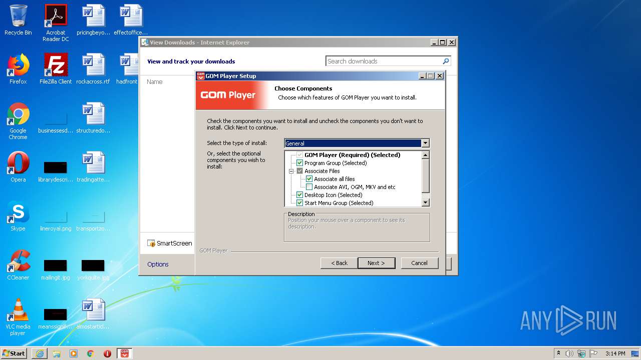This screenshot has width=641, height=360.
Task: Select the VLC media player desktop icon
Action: pos(18,317)
